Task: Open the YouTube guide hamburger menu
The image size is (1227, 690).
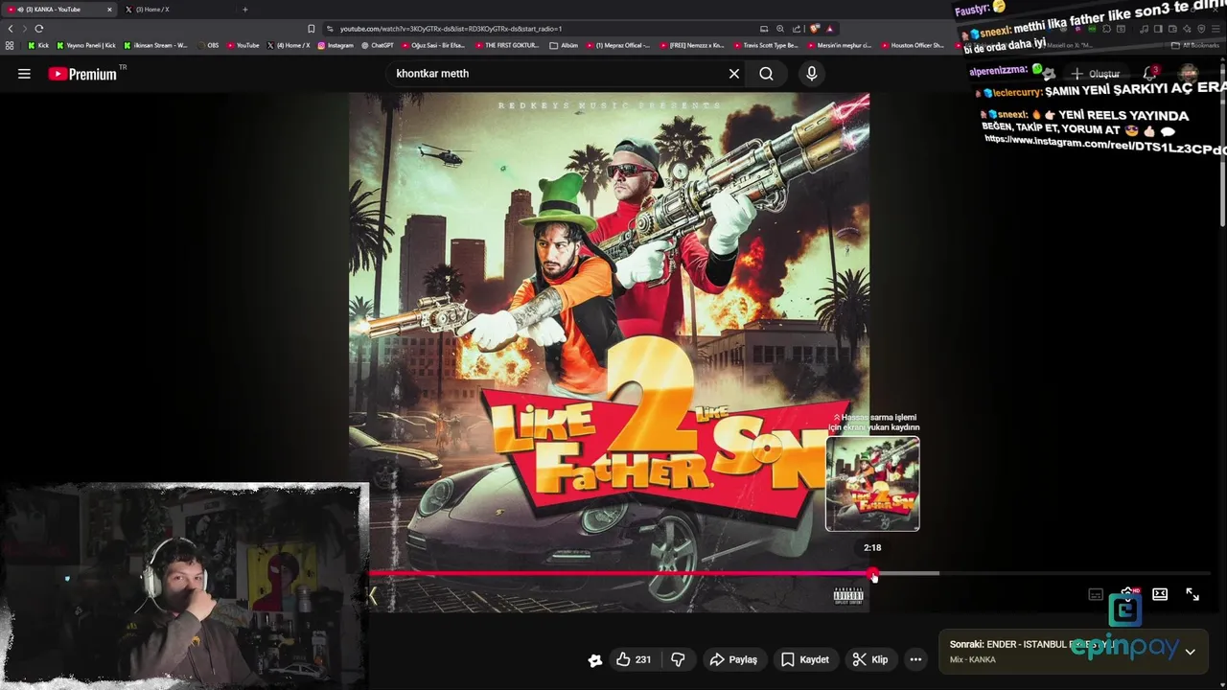Action: 24,74
